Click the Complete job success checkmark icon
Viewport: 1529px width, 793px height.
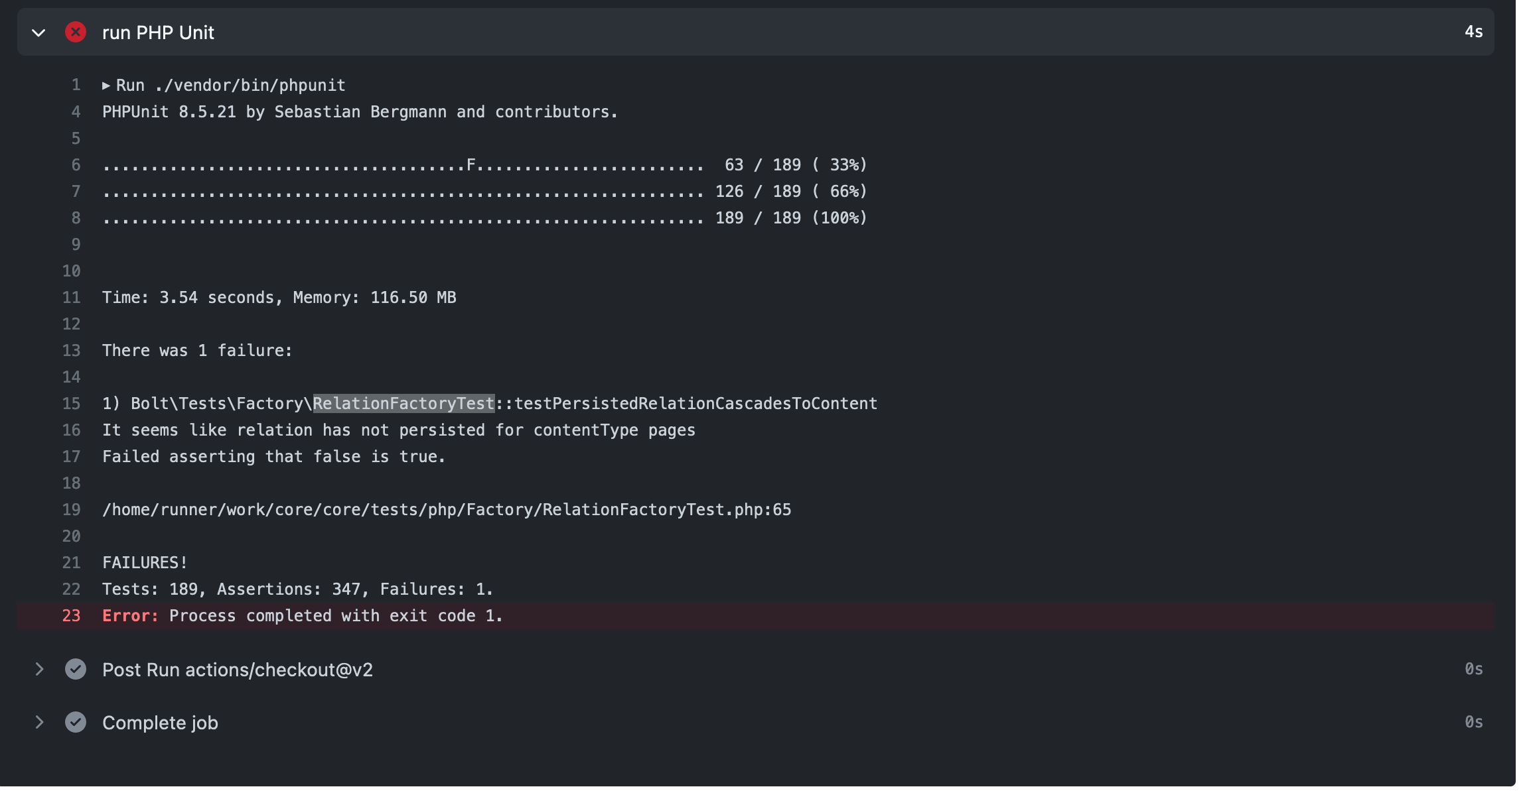76,722
